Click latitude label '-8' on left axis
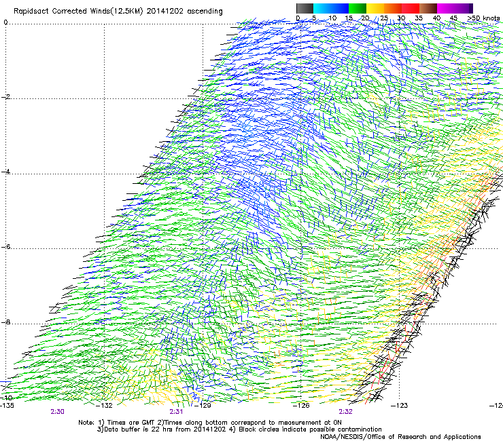 [5, 322]
